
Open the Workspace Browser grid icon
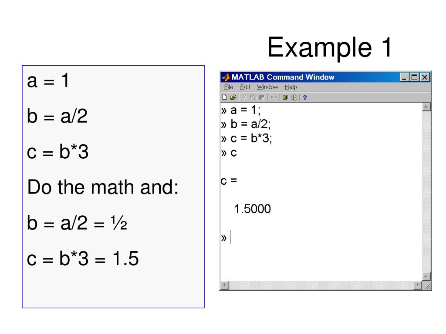point(285,97)
